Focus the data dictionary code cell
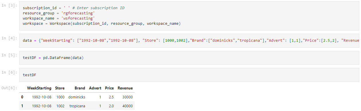Image resolution: width=361 pixels, height=111 pixels. pyautogui.click(x=189, y=41)
